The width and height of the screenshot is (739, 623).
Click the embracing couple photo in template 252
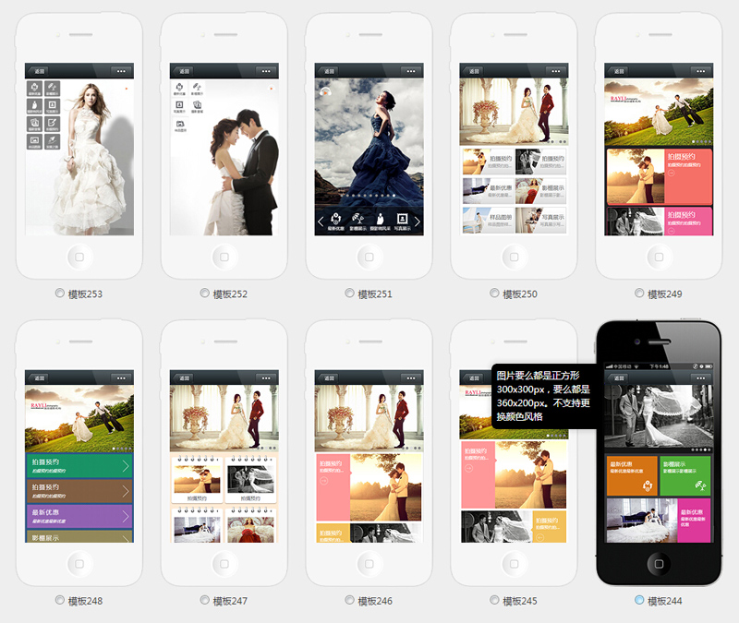point(243,173)
